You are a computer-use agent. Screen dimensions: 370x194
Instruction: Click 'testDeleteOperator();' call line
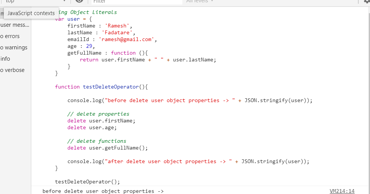87,182
